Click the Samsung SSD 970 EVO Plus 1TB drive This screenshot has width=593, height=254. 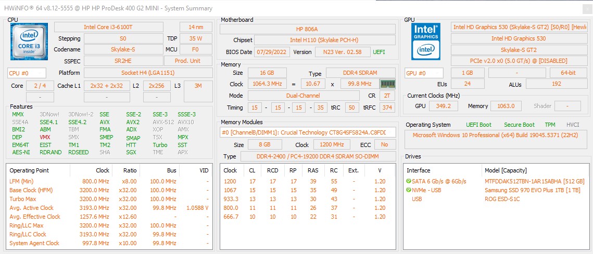click(532, 190)
